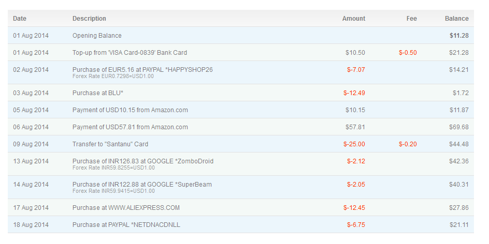Open the USD57.81 Amazon.com payment
Viewport: 489px width, 244px height.
point(130,127)
